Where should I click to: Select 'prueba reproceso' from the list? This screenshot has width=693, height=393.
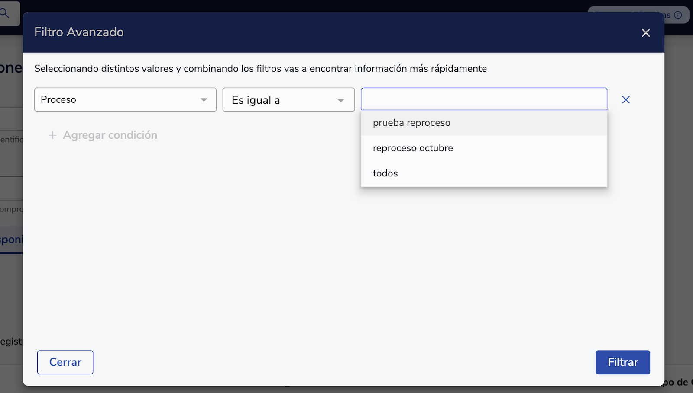[x=411, y=123]
